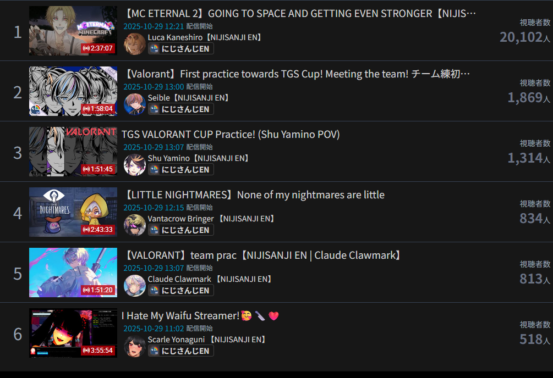Open the Valorant TGS Cup practice thumbnail

pos(73,91)
